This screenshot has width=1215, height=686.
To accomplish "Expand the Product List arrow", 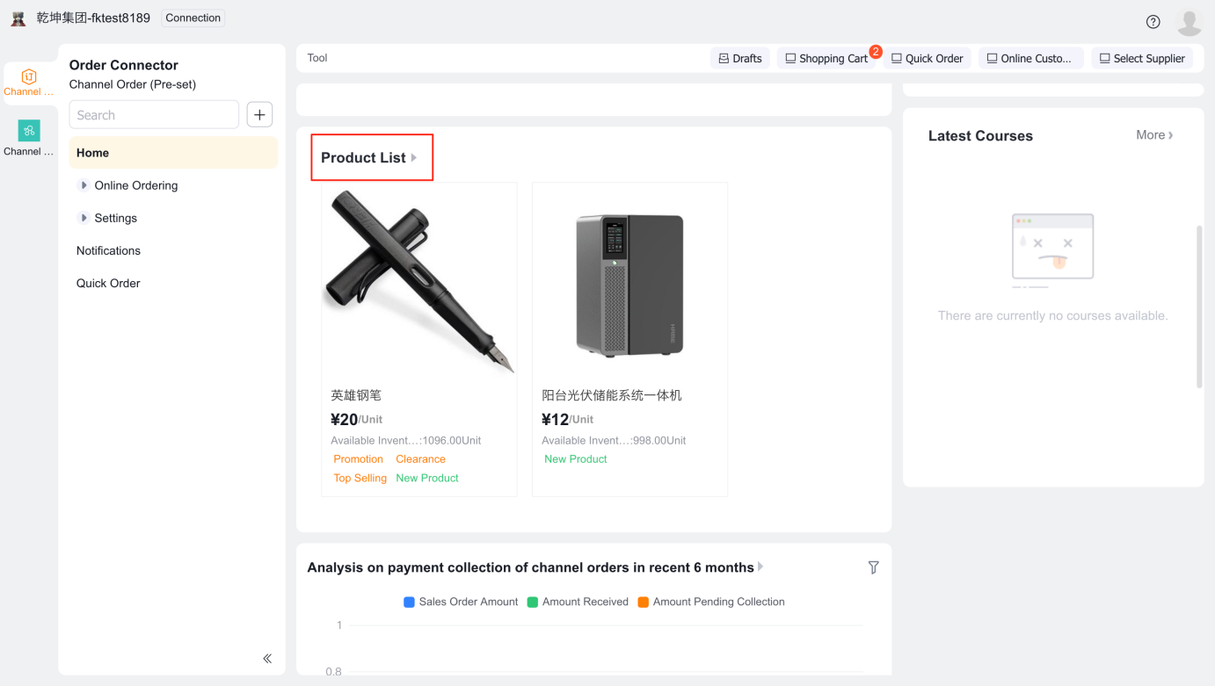I will coord(414,158).
